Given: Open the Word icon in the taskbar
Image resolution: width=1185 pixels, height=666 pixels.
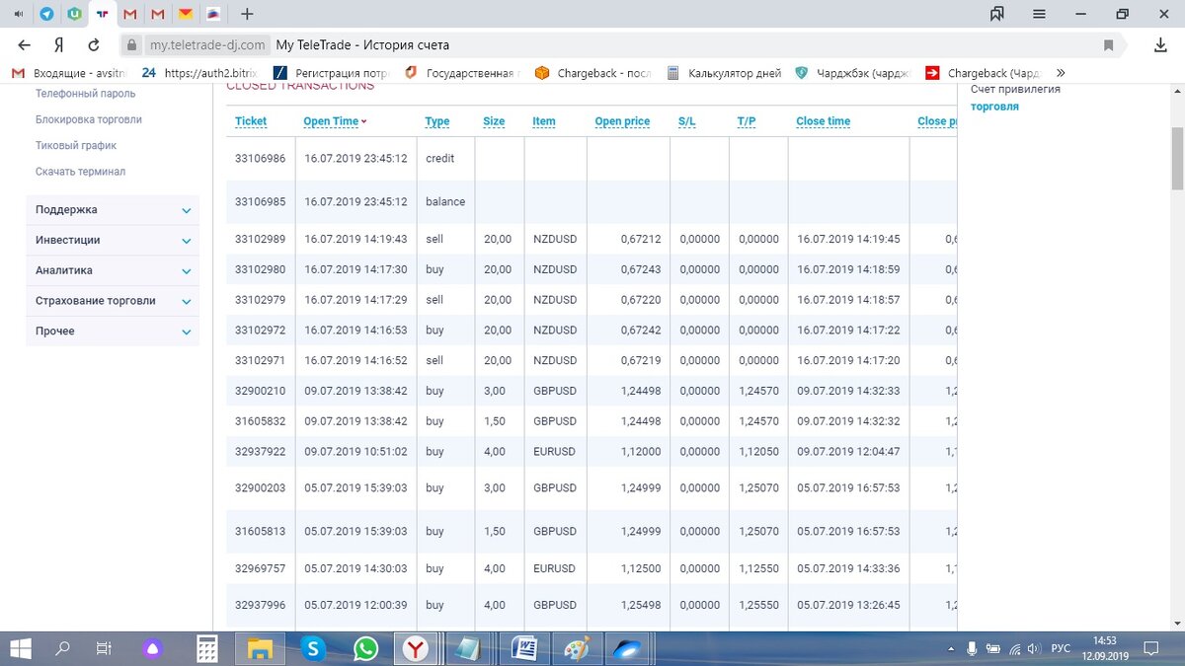Looking at the screenshot, I should 523,648.
